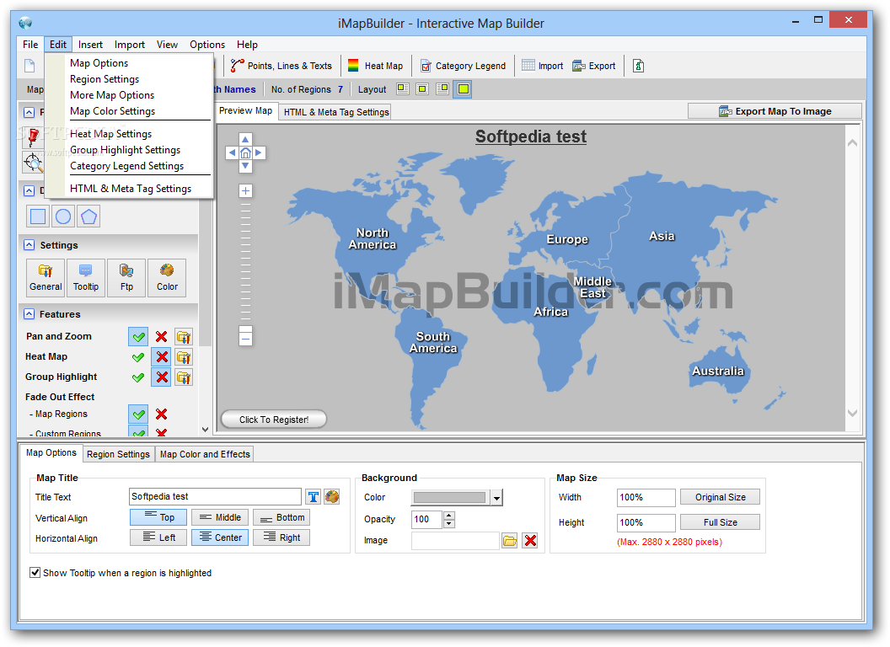Zoom out with the map minus button

(x=245, y=339)
